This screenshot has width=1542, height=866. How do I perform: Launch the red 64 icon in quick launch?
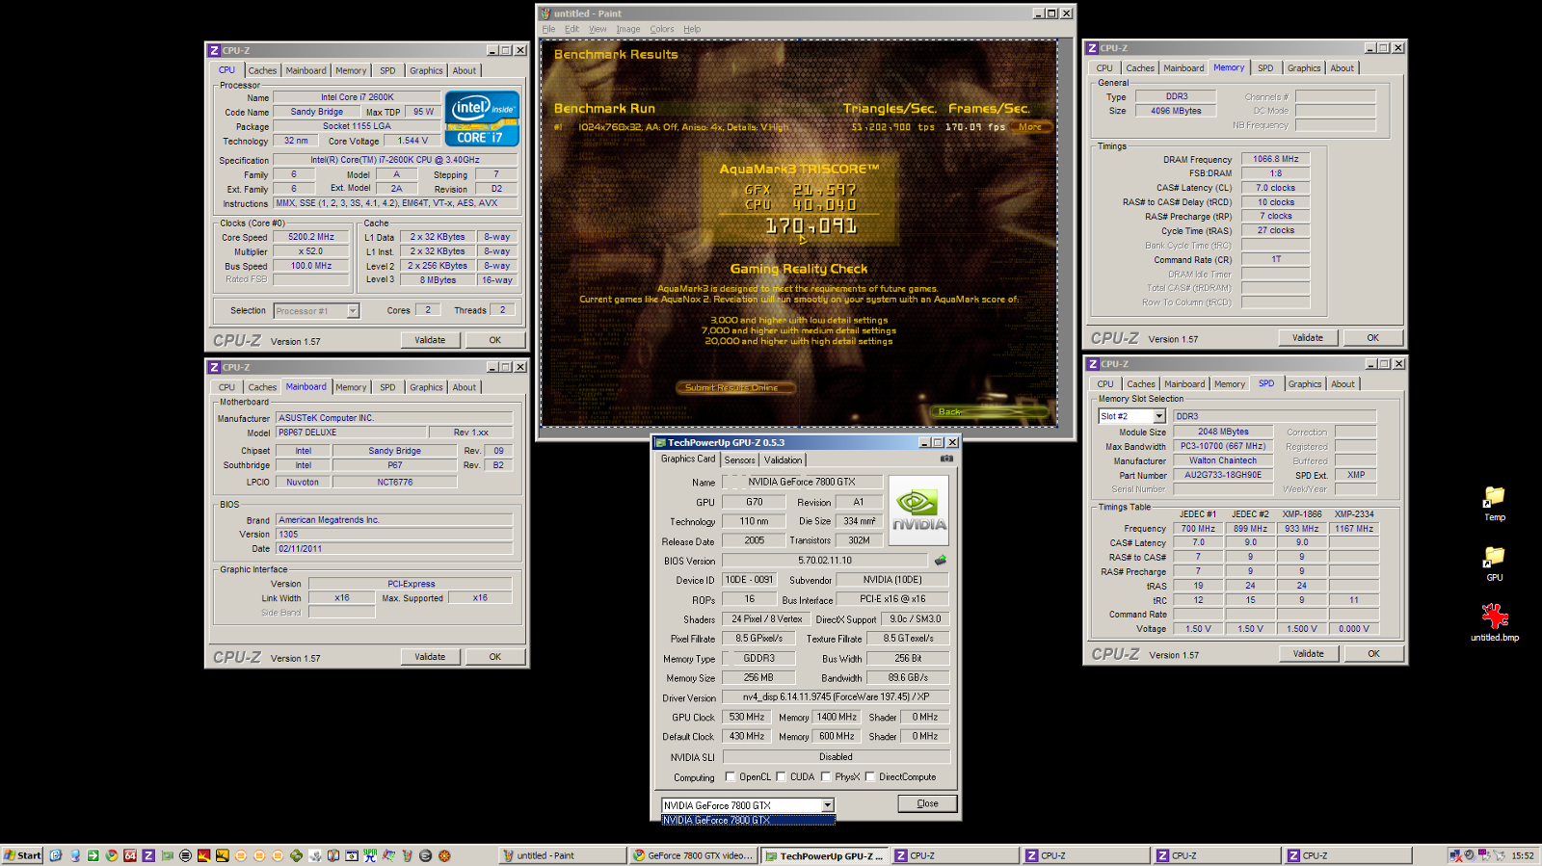click(130, 855)
